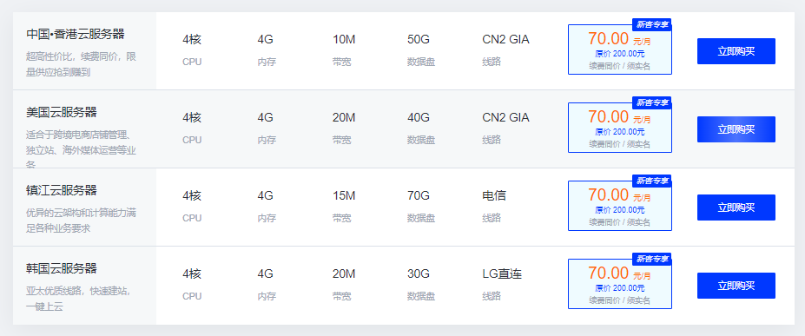This screenshot has width=805, height=336.
Task: Select the 镇江云服务器 heading
Action: pos(62,190)
